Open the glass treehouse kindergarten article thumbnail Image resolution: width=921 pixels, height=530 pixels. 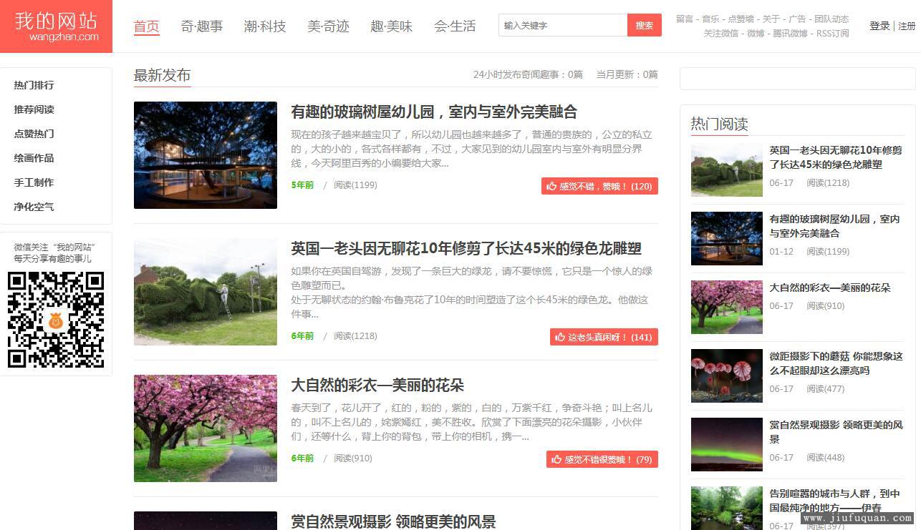pos(206,155)
